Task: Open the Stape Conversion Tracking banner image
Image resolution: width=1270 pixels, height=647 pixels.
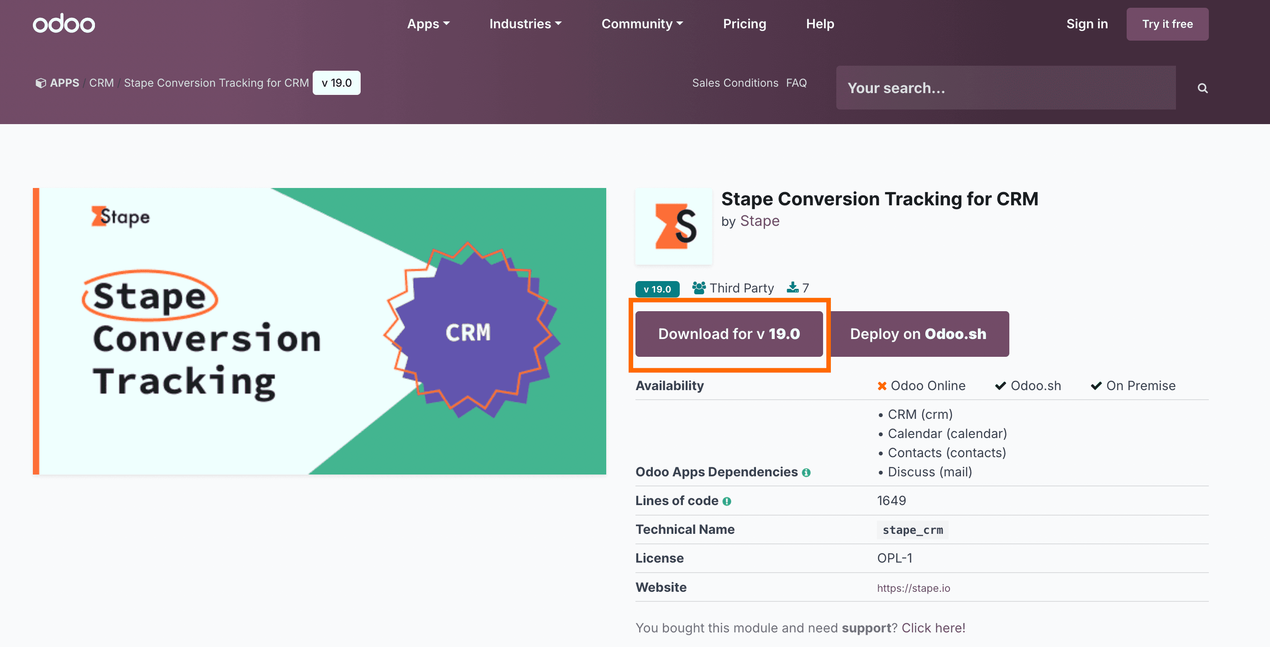Action: [x=320, y=331]
